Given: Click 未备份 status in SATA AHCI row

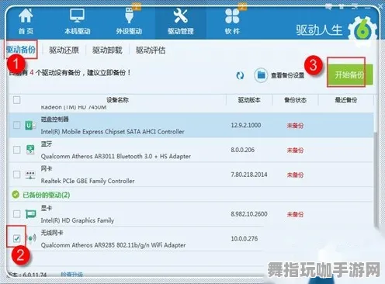Looking at the screenshot, I should 295,126.
